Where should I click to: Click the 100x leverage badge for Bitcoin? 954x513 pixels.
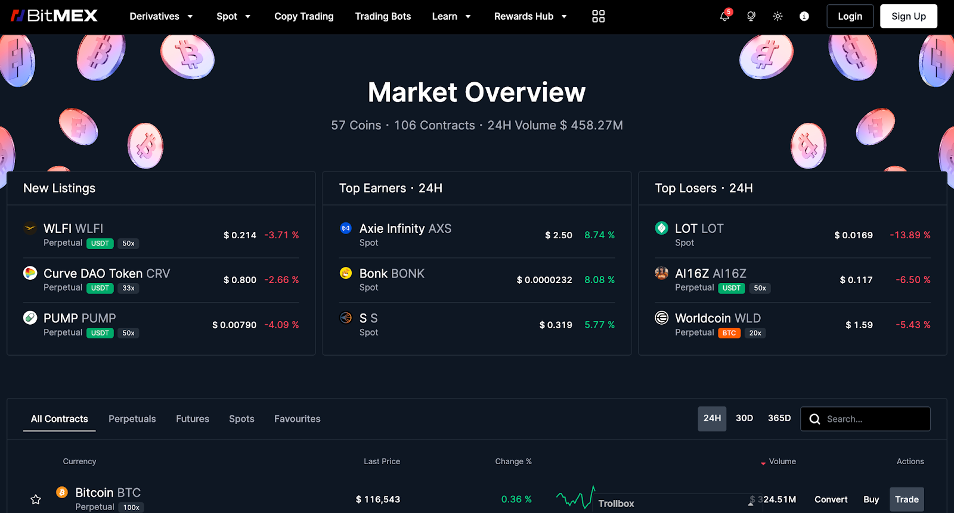(131, 508)
